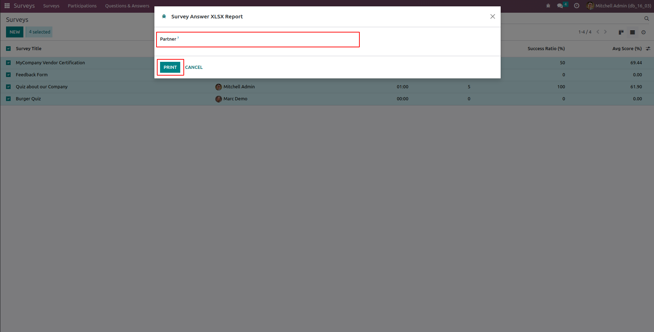Click 69.44 average score value
Viewport: 654px width, 332px height.
tap(636, 63)
